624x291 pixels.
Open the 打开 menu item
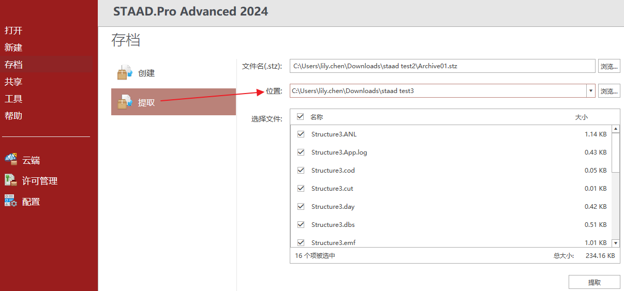[x=13, y=30]
